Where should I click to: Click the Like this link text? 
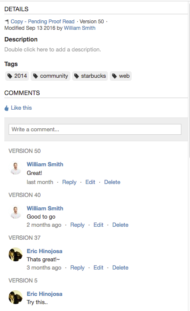pos(21,108)
